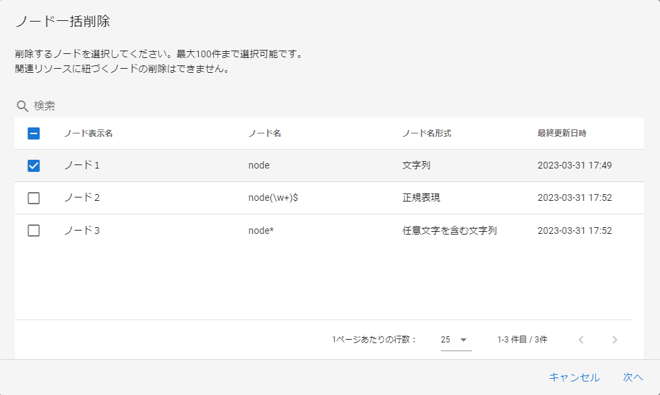Click the ノード表示名 column header
The height and width of the screenshot is (395, 660).
coord(88,133)
